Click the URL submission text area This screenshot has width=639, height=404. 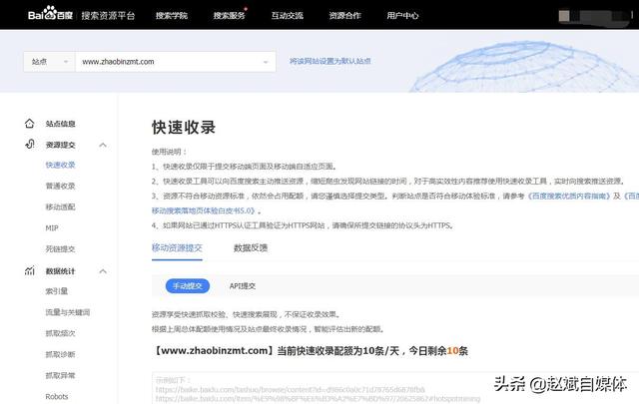click(x=395, y=388)
